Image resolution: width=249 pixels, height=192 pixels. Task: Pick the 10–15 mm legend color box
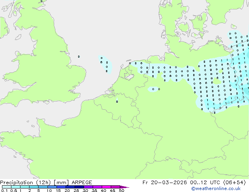click(52, 187)
